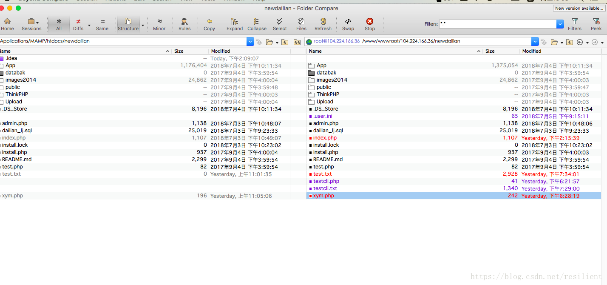Swap the left and right sides
The height and width of the screenshot is (285, 607).
pyautogui.click(x=348, y=24)
